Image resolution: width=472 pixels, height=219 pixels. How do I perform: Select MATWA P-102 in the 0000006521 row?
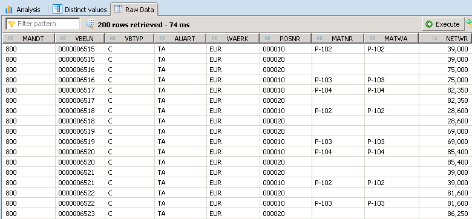click(392, 183)
